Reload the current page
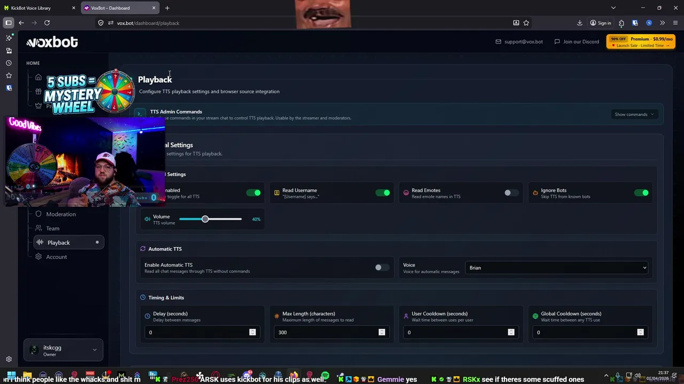The height and width of the screenshot is (384, 684). pyautogui.click(x=47, y=23)
